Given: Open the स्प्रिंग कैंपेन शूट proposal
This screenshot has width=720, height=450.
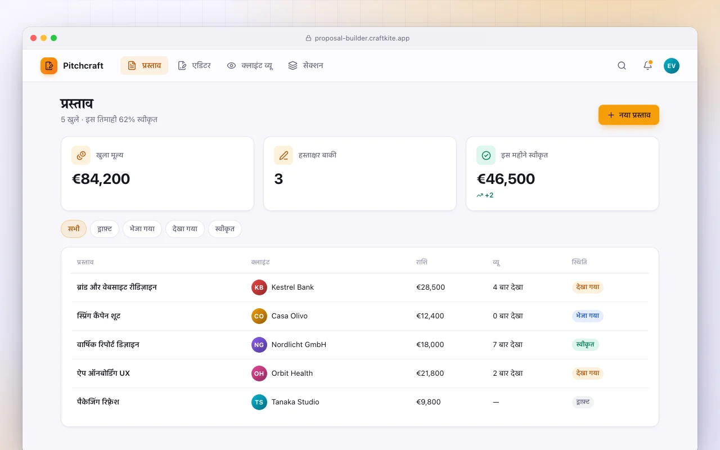Looking at the screenshot, I should point(98,316).
